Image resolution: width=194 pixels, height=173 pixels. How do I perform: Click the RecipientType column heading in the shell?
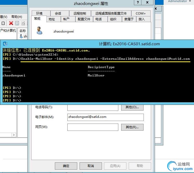pos(101,67)
